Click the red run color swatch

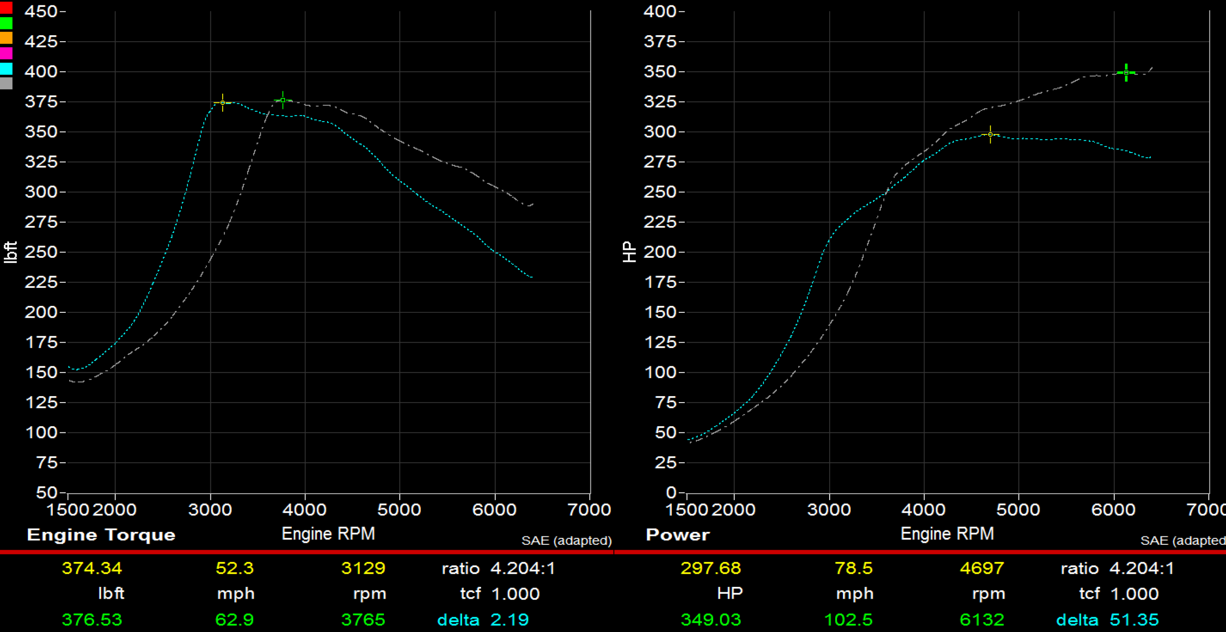click(x=6, y=8)
